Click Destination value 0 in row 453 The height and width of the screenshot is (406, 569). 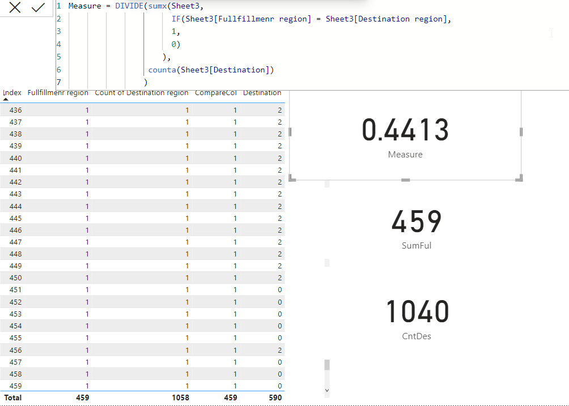tap(280, 314)
